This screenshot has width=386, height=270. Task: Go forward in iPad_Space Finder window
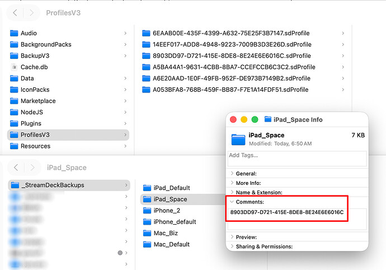[x=32, y=167]
